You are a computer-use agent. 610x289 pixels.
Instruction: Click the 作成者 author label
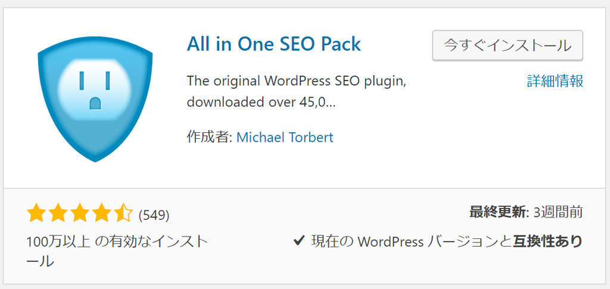pos(208,137)
